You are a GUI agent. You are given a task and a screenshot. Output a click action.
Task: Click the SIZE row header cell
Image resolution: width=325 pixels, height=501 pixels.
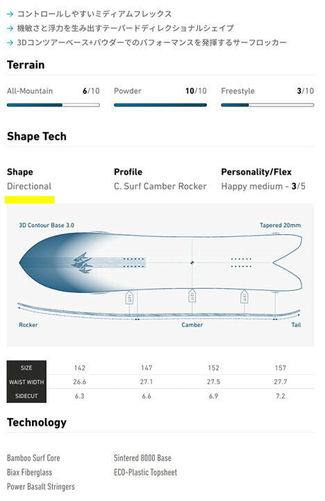26,368
